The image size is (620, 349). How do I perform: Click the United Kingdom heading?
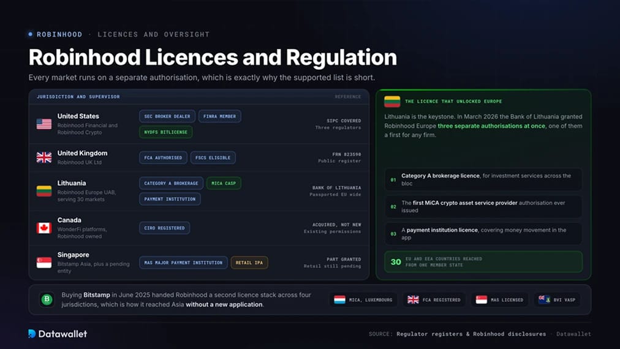[82, 153]
